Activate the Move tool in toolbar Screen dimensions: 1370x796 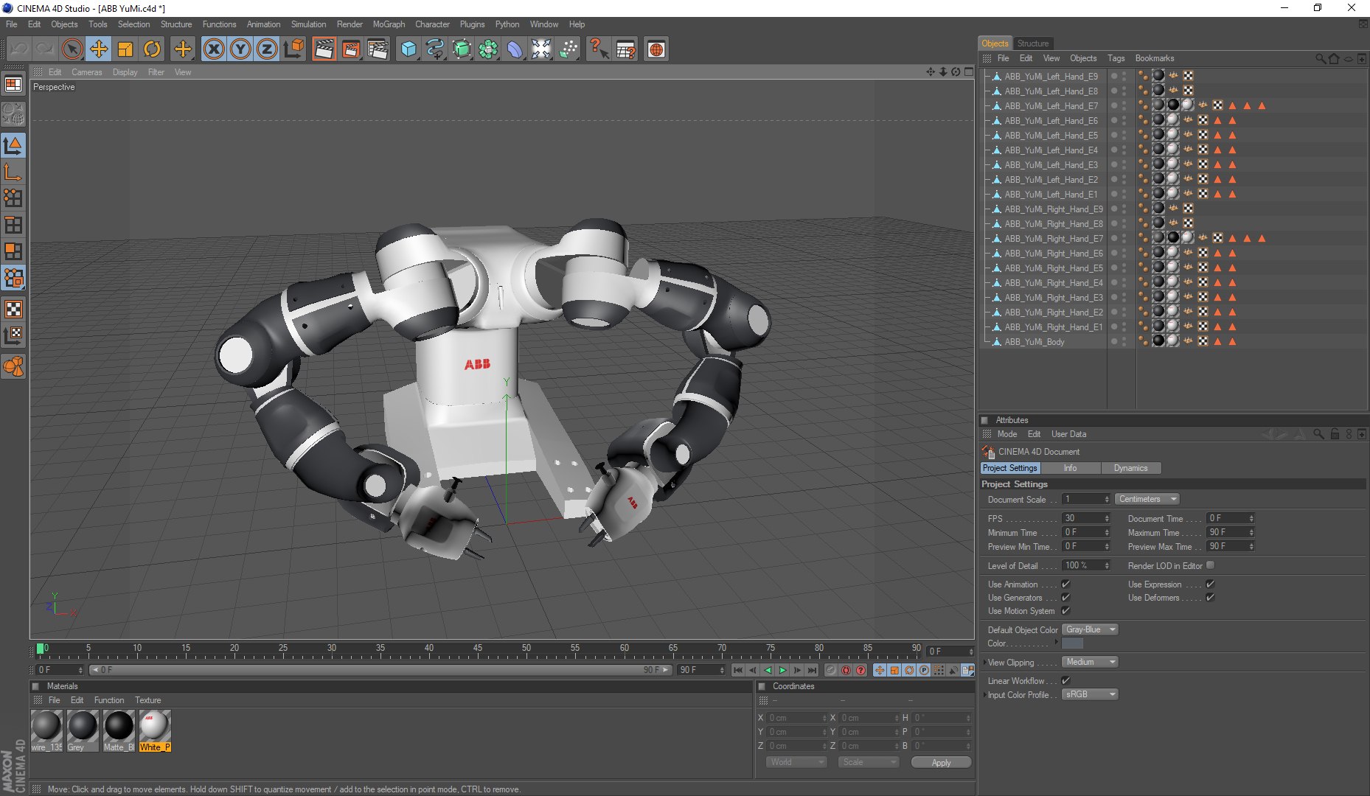pos(98,49)
